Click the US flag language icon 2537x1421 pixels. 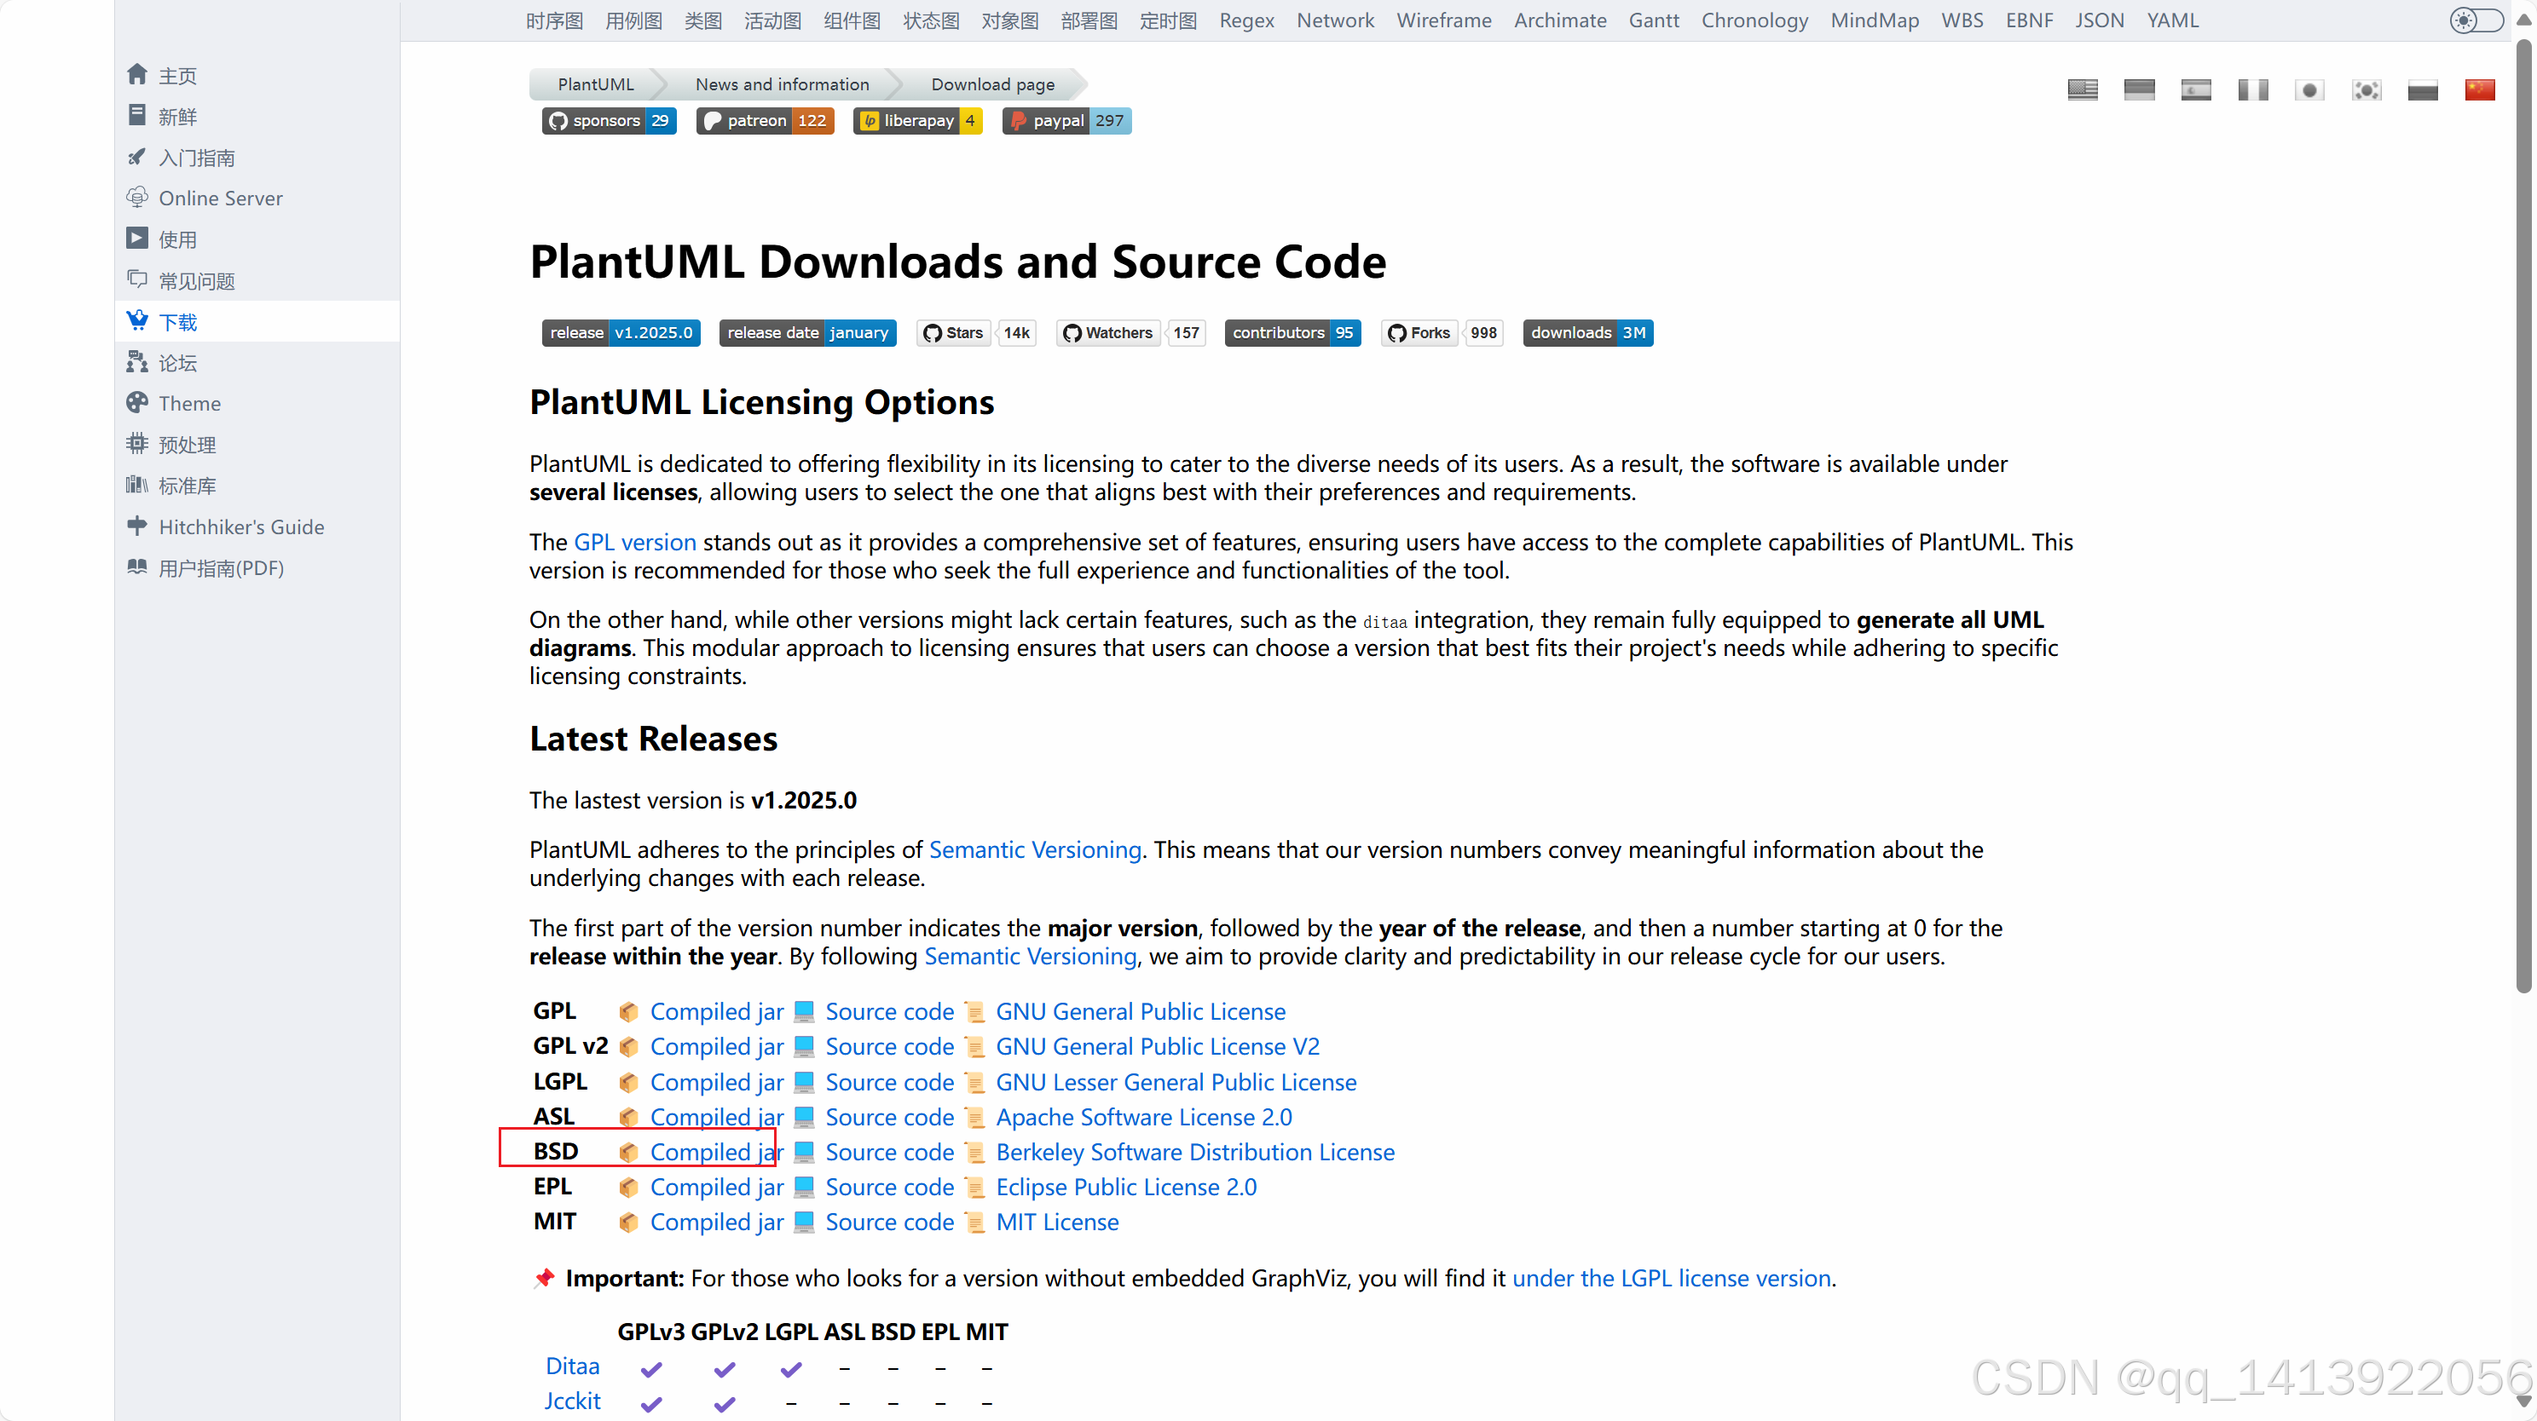point(2082,90)
